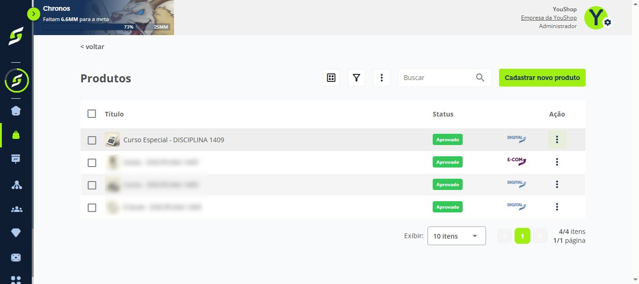Click DIGITAL badge in Curso Especial row
The width and height of the screenshot is (639, 284).
[x=516, y=139]
